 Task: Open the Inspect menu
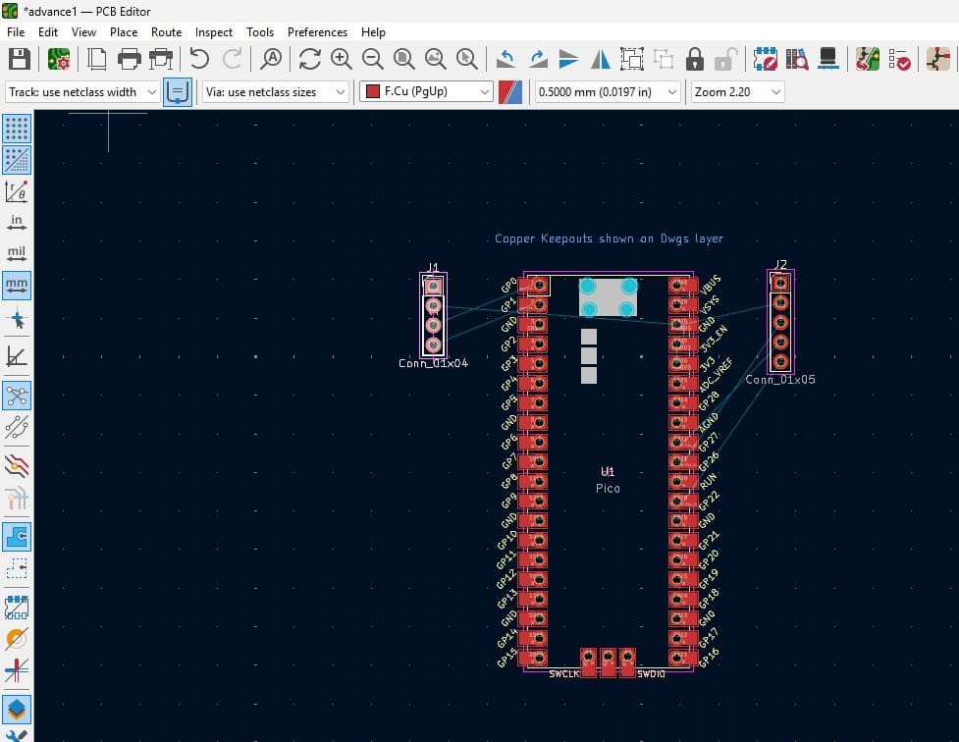214,32
